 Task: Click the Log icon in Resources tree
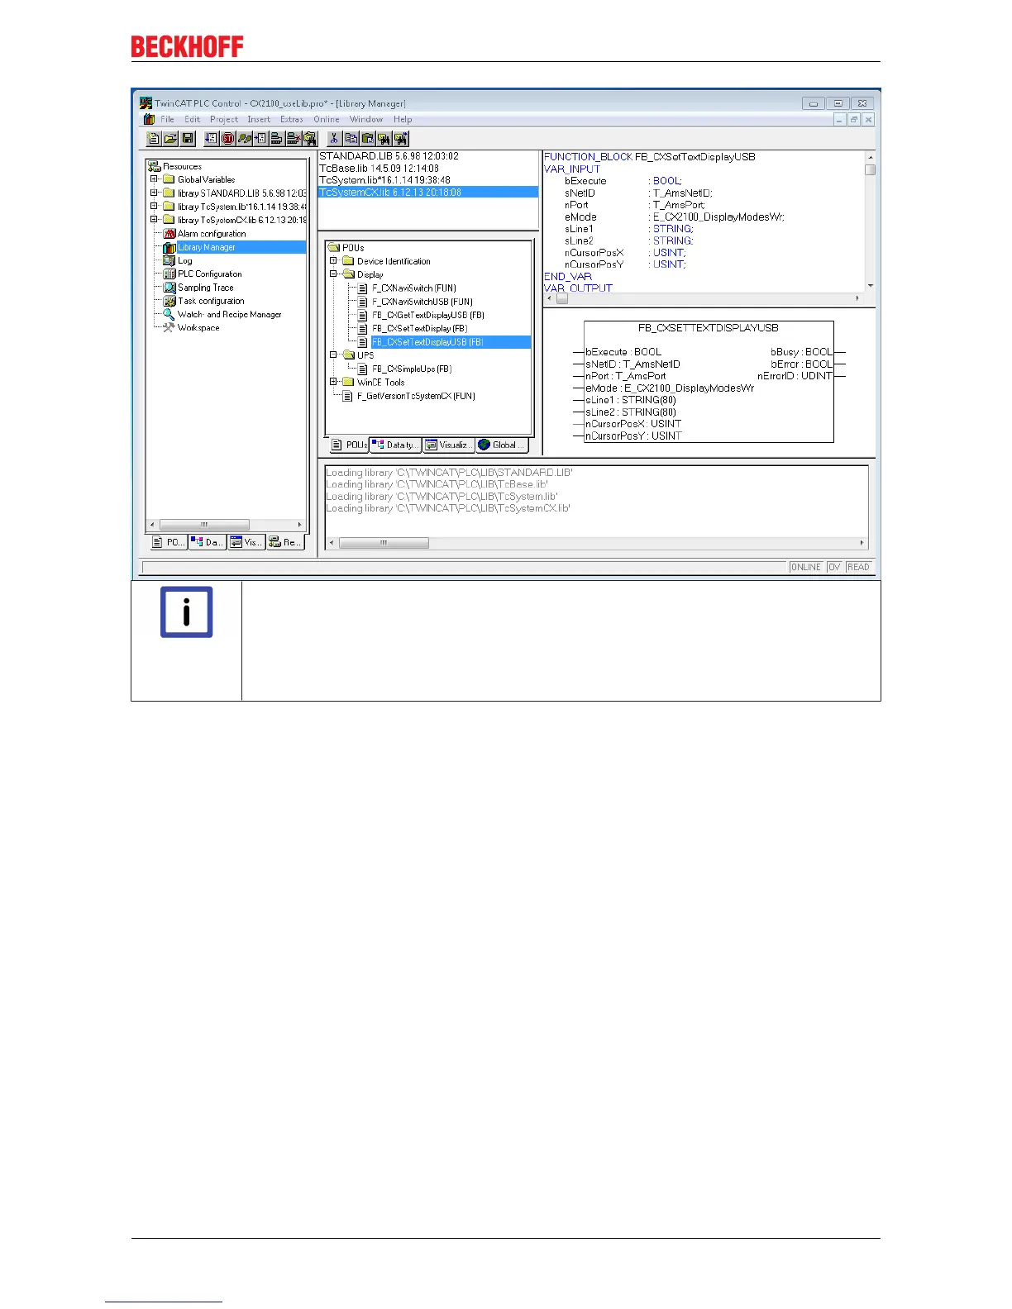(x=169, y=260)
